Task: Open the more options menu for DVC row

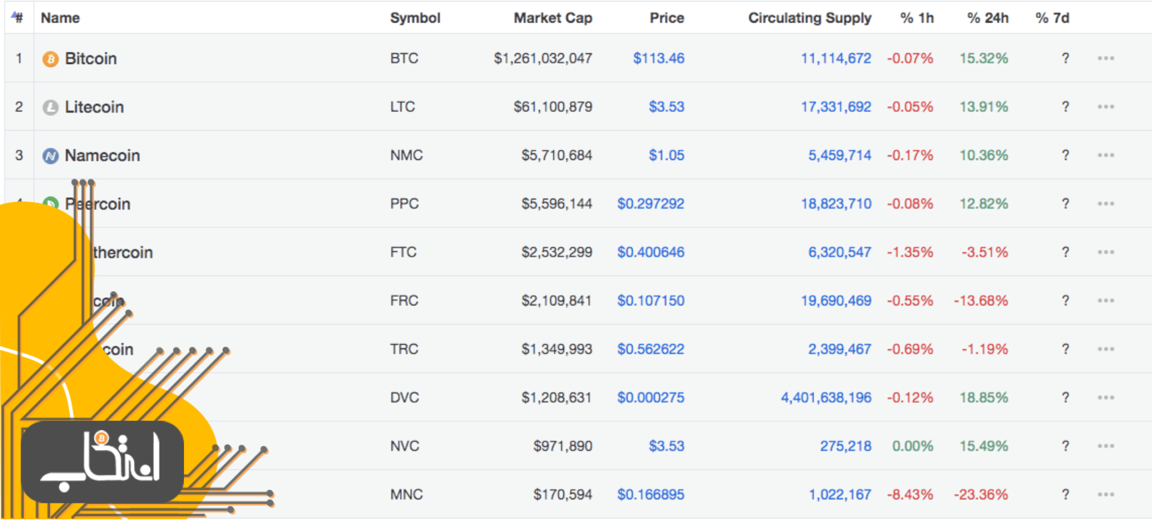Action: pyautogui.click(x=1106, y=397)
